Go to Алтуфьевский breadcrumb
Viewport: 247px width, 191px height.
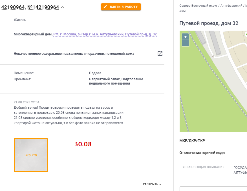pyautogui.click(x=231, y=6)
